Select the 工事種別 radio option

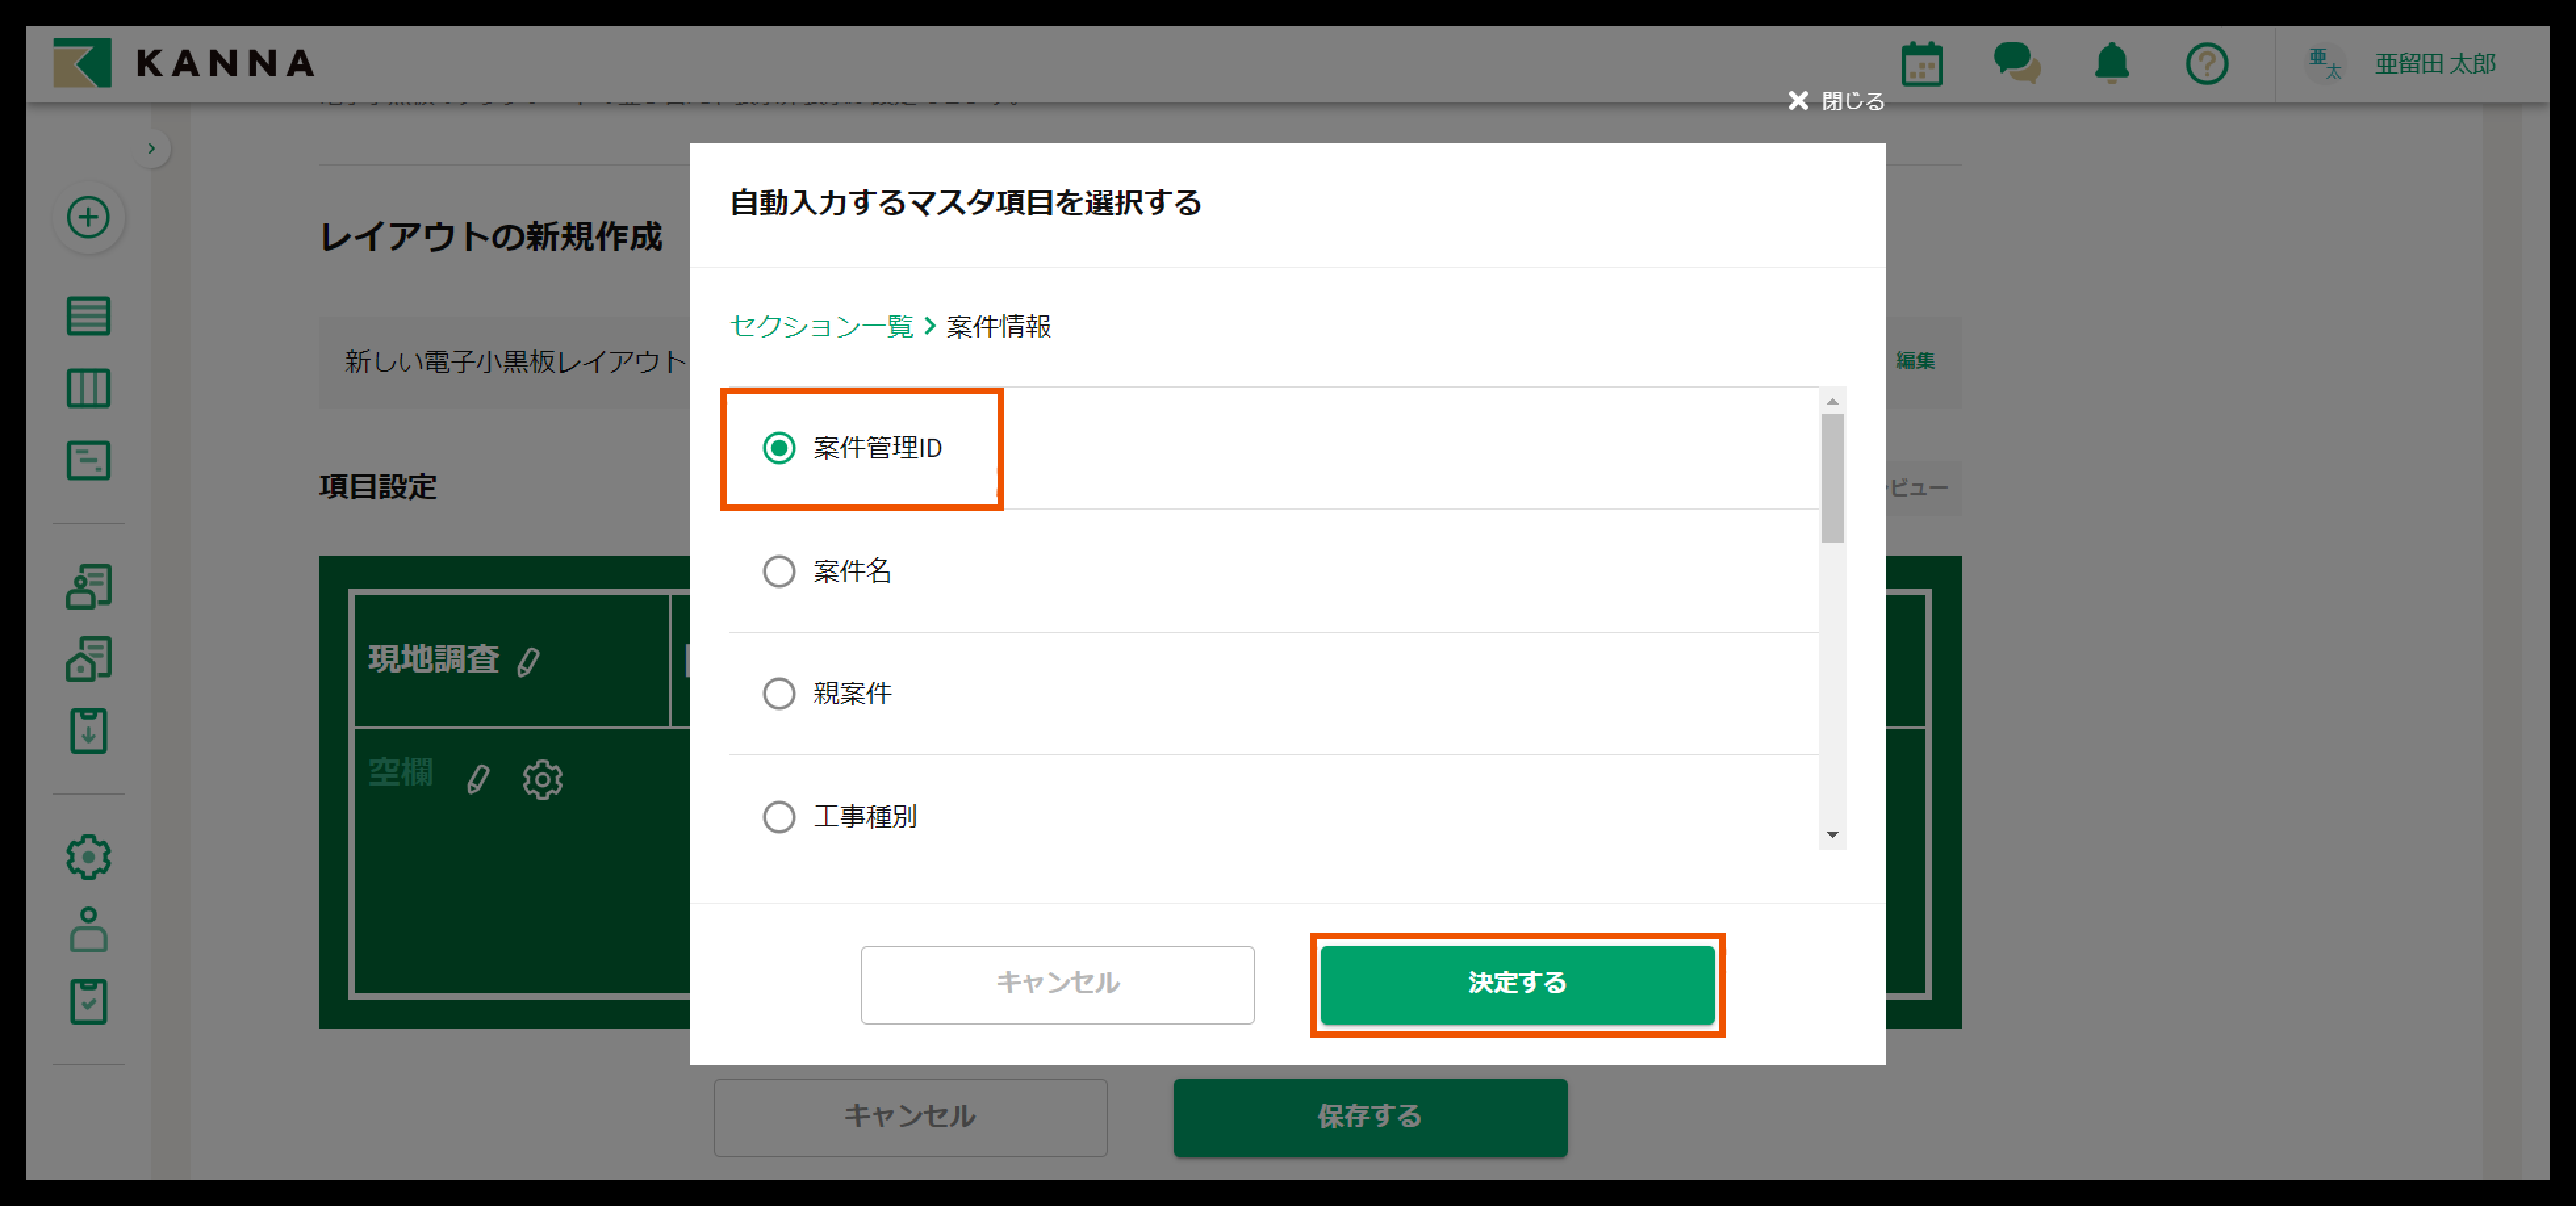(x=779, y=817)
